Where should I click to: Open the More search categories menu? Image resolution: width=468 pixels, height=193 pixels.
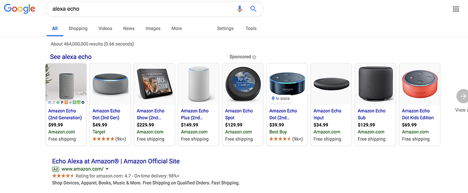(x=176, y=29)
